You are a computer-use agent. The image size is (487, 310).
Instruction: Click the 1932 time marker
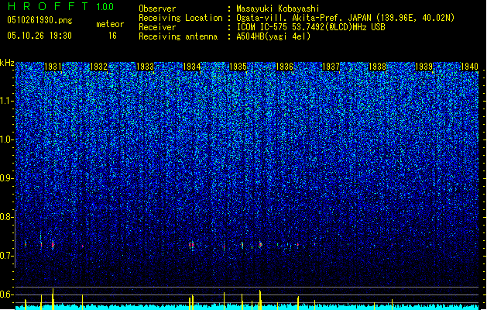click(98, 67)
